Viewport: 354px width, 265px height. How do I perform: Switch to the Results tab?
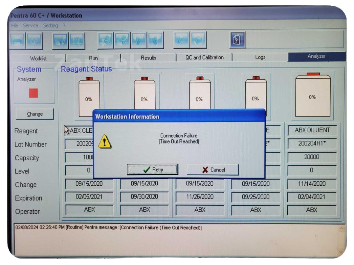[x=148, y=58]
